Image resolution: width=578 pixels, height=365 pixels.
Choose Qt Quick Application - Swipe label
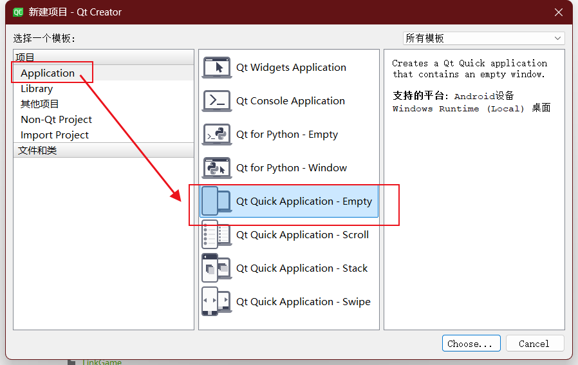point(303,302)
